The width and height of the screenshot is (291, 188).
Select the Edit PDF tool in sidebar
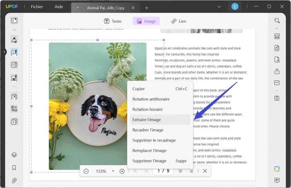(x=14, y=53)
